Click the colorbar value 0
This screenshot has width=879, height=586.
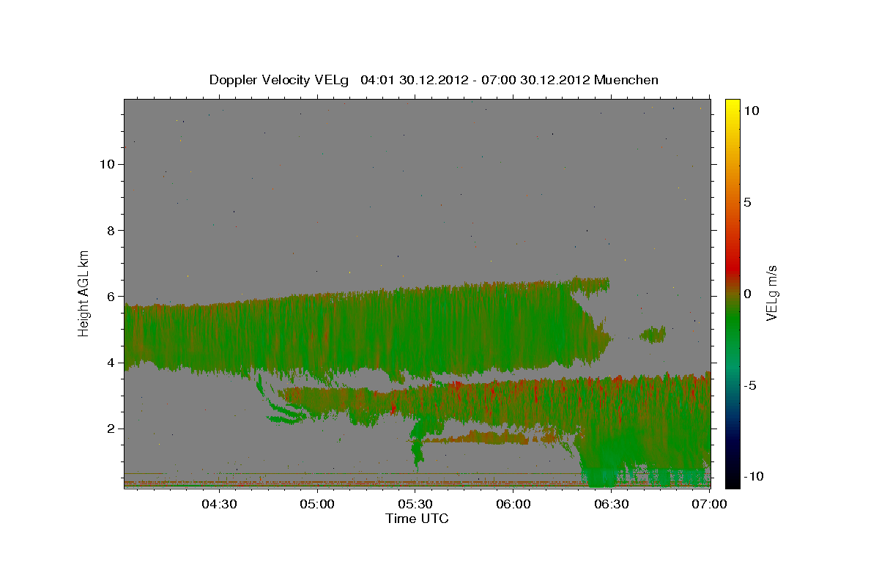[747, 294]
